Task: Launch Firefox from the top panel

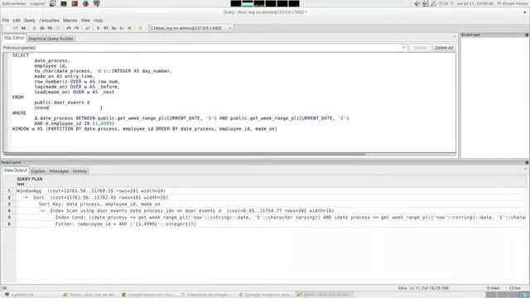Action: pos(85,3)
